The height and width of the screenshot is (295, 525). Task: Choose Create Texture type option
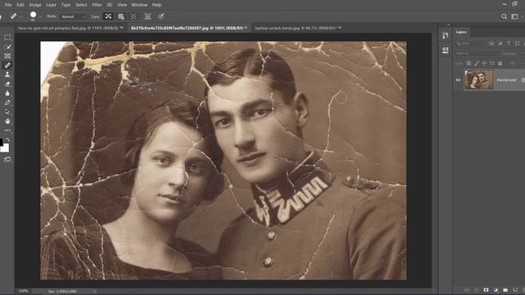121,16
